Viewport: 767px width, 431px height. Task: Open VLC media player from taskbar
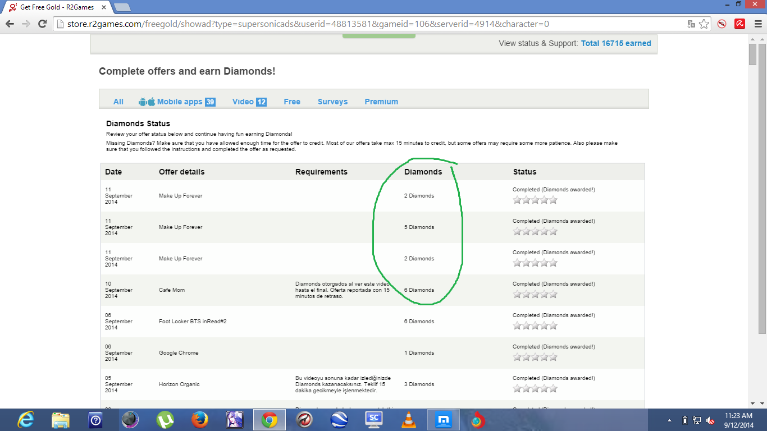(x=409, y=420)
